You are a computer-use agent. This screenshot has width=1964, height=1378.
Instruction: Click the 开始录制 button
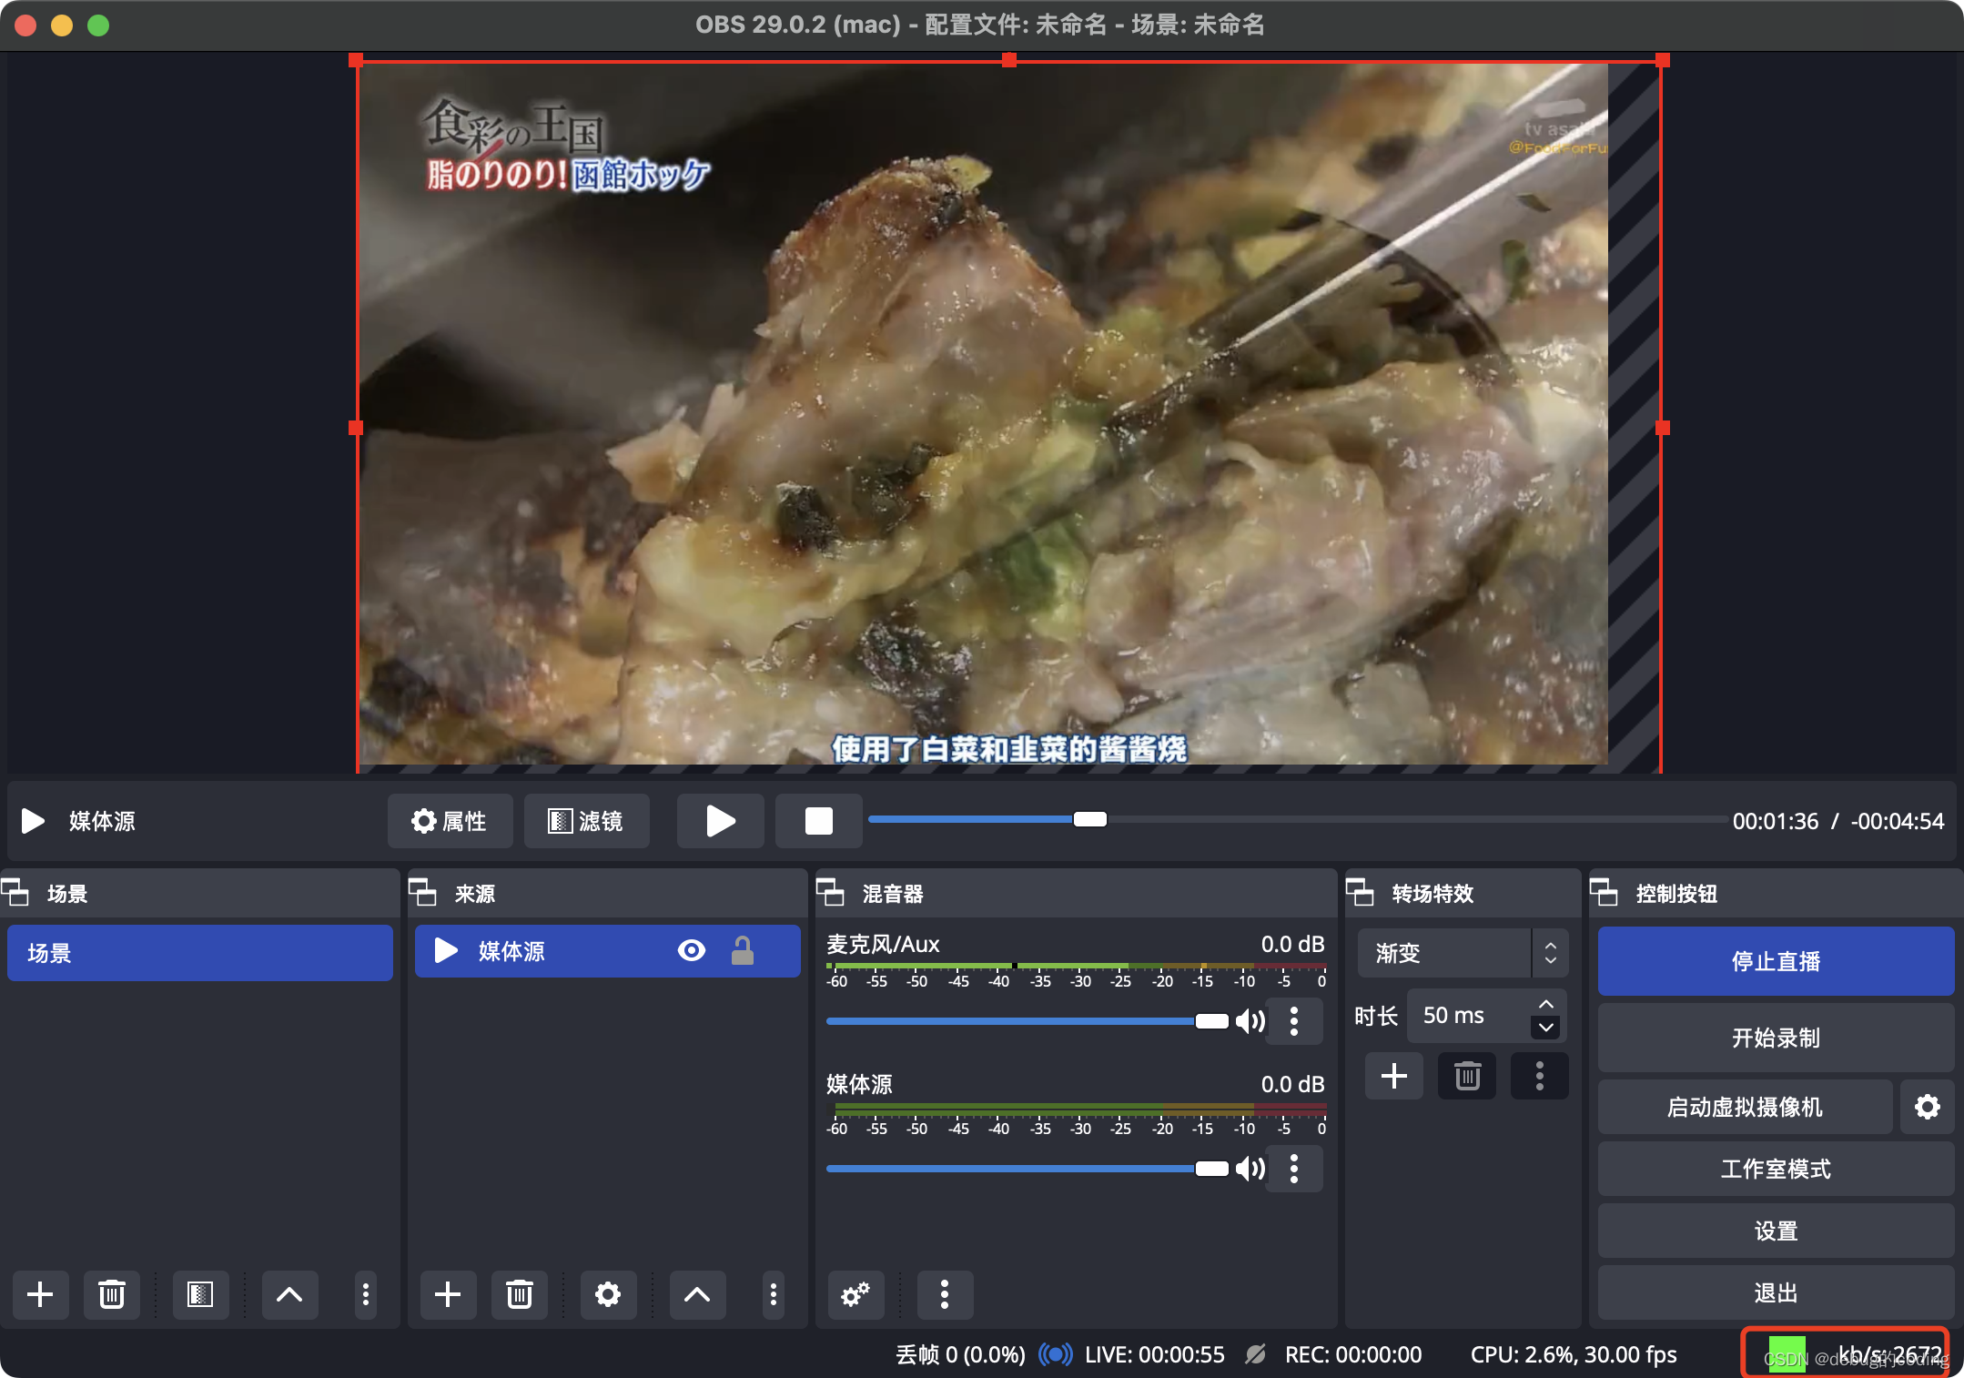[x=1775, y=1038]
